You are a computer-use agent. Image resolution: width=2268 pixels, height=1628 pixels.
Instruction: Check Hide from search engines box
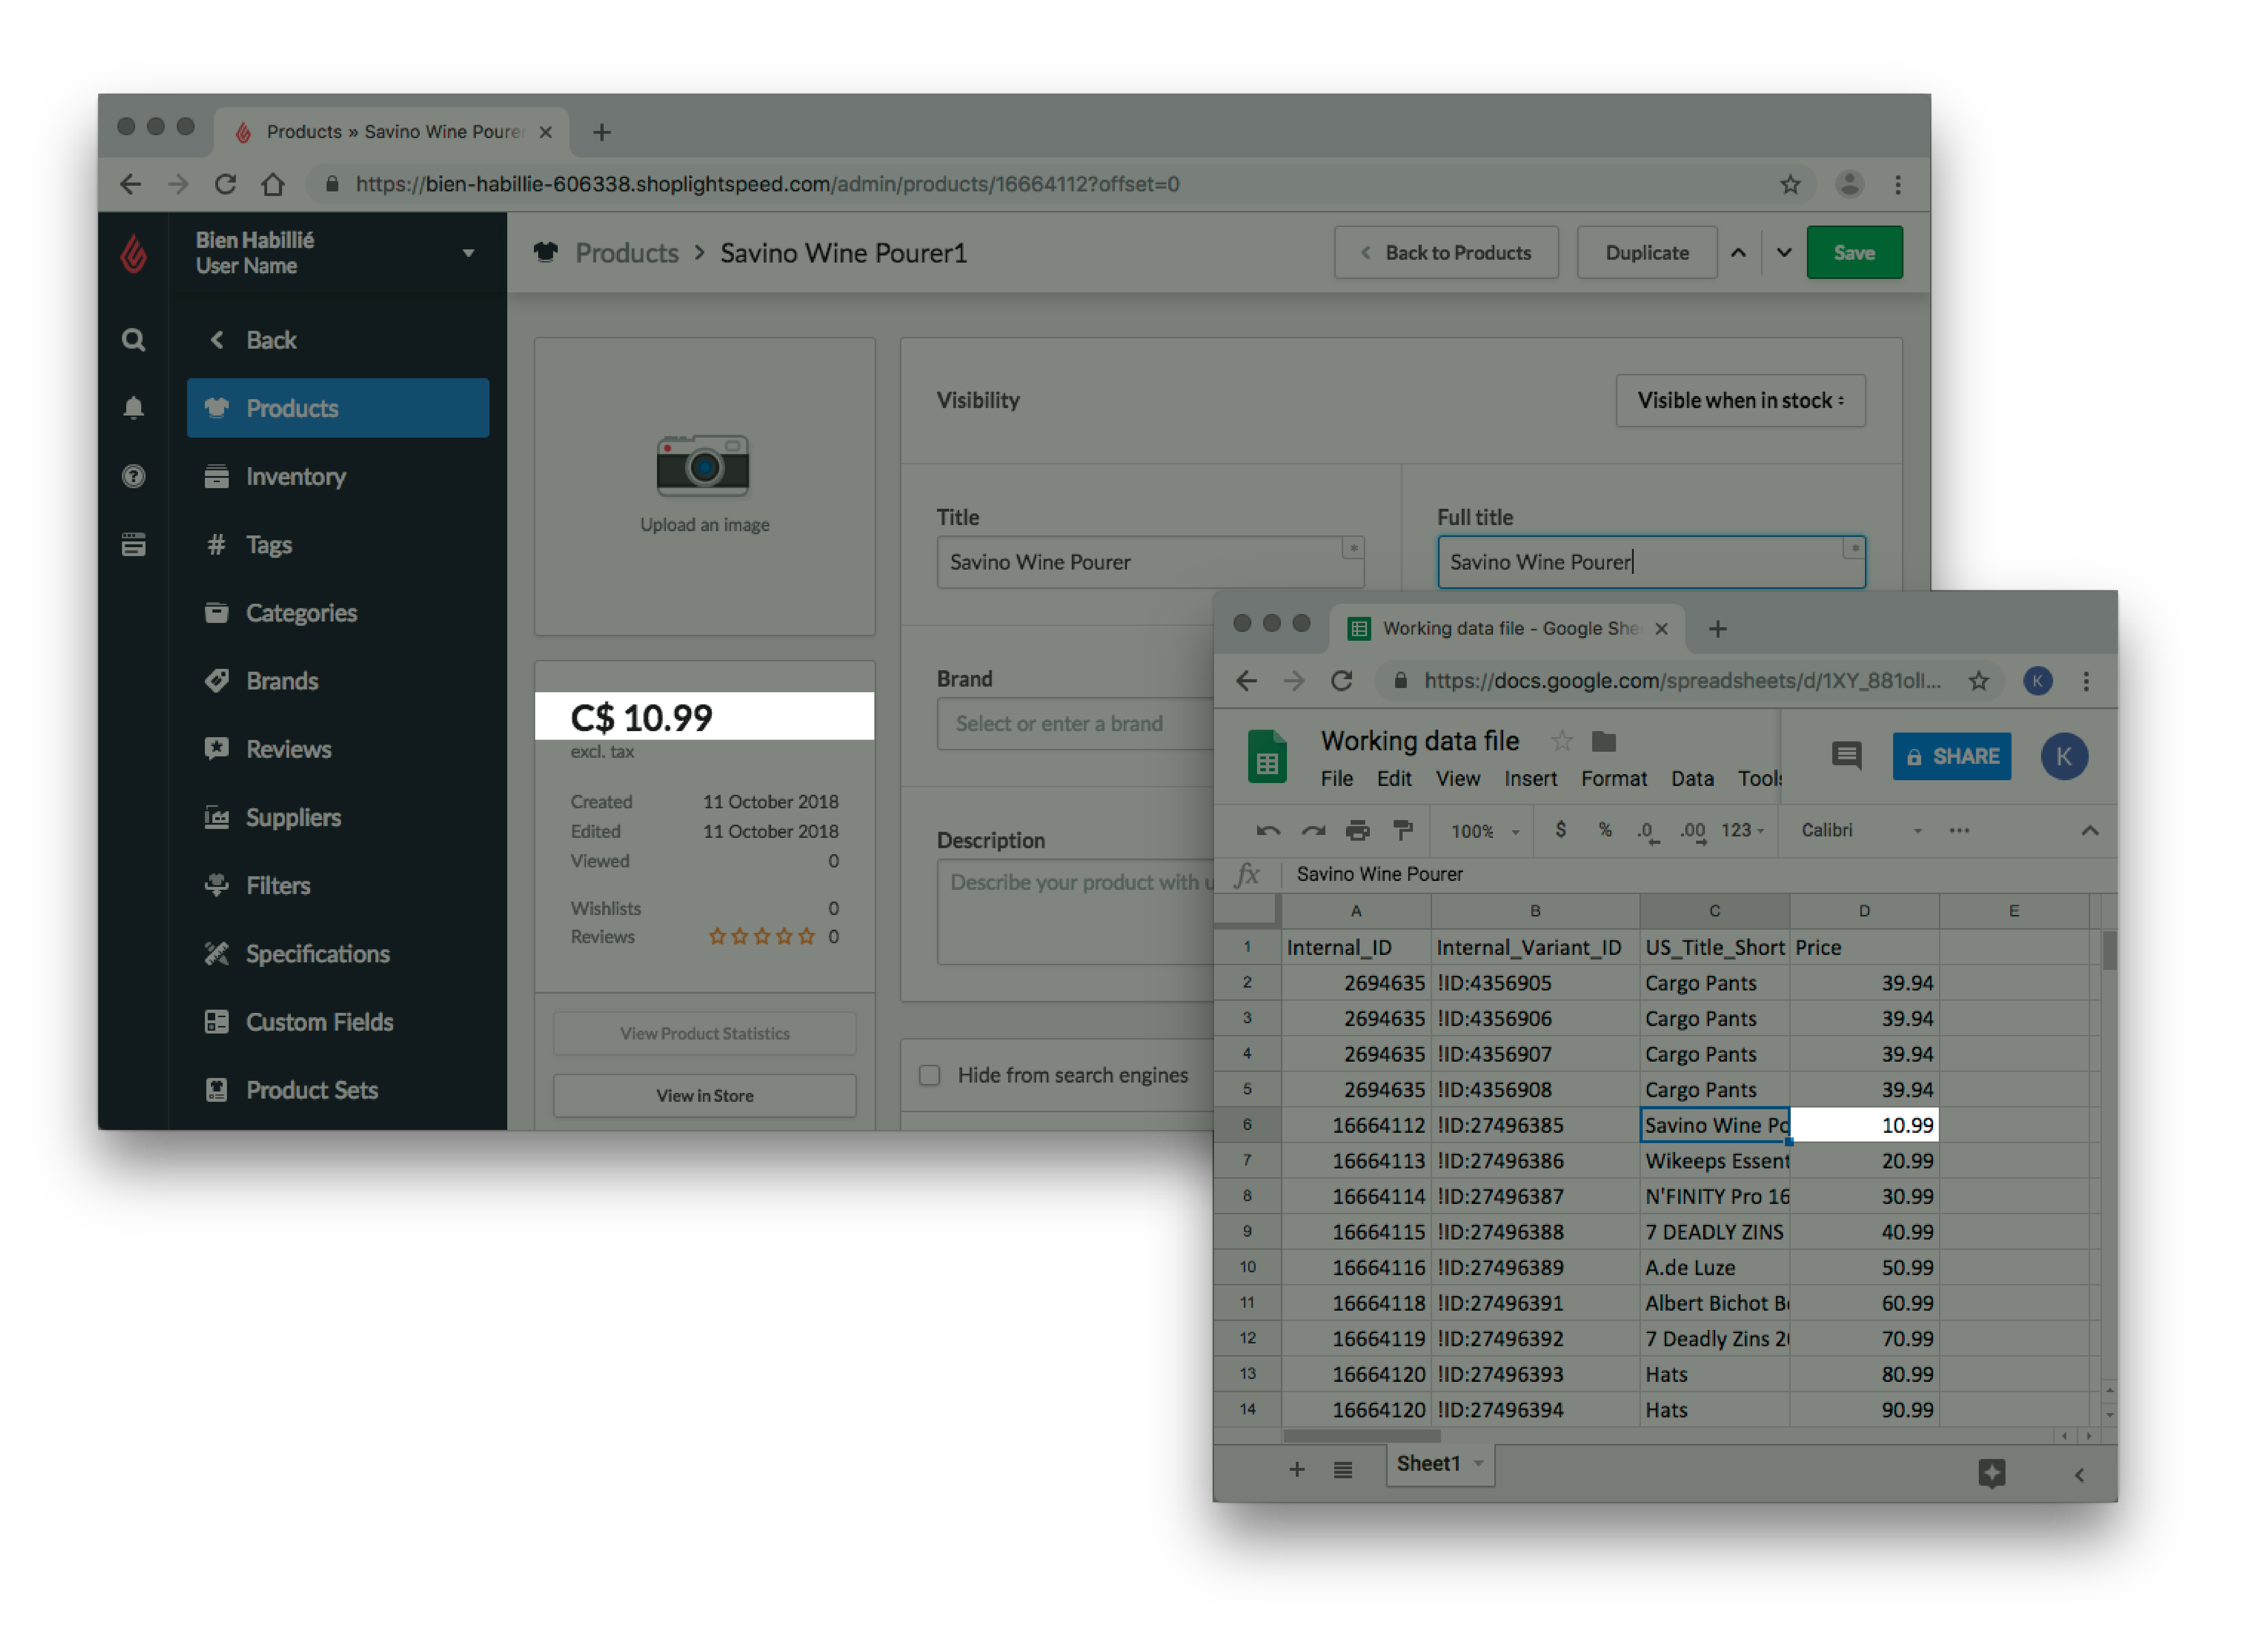[930, 1075]
